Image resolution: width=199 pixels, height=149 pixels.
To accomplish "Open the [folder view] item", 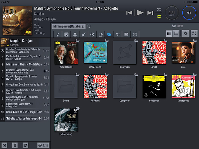I will click(x=66, y=120).
